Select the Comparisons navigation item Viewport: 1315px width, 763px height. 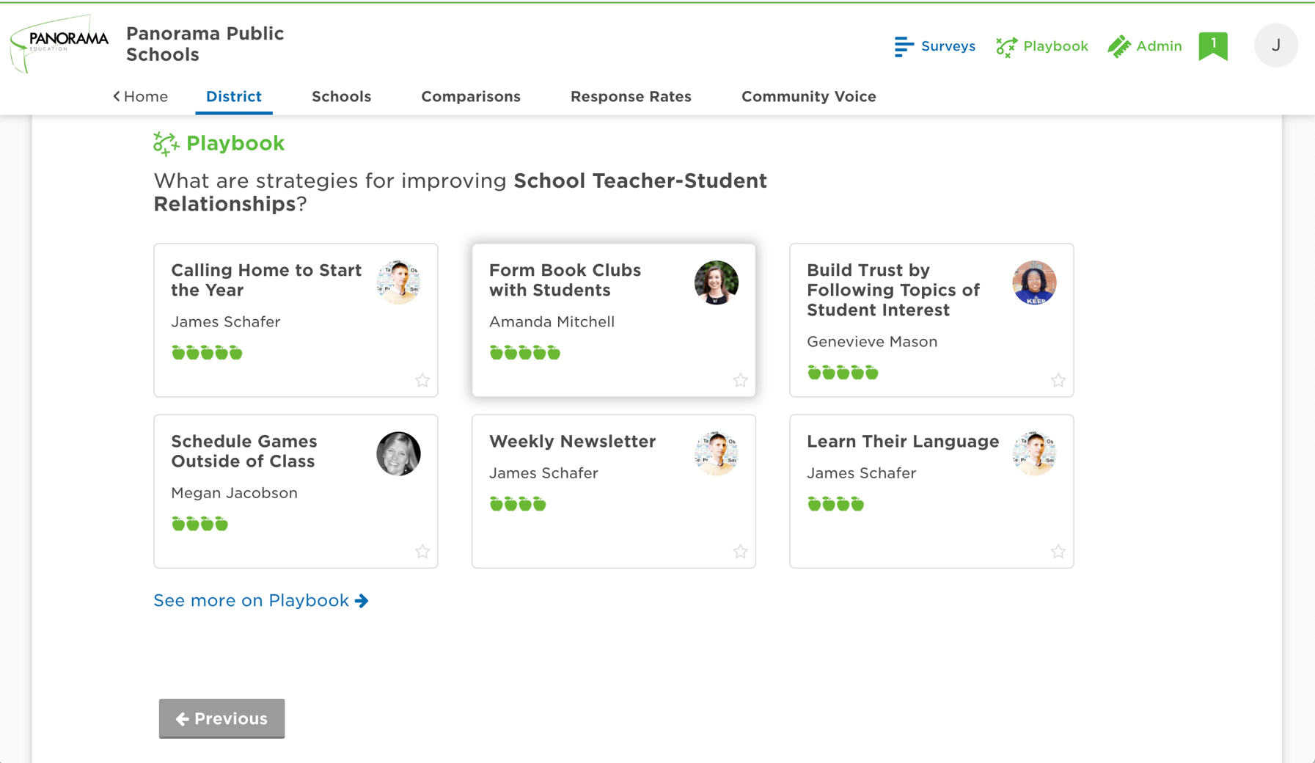tap(471, 96)
